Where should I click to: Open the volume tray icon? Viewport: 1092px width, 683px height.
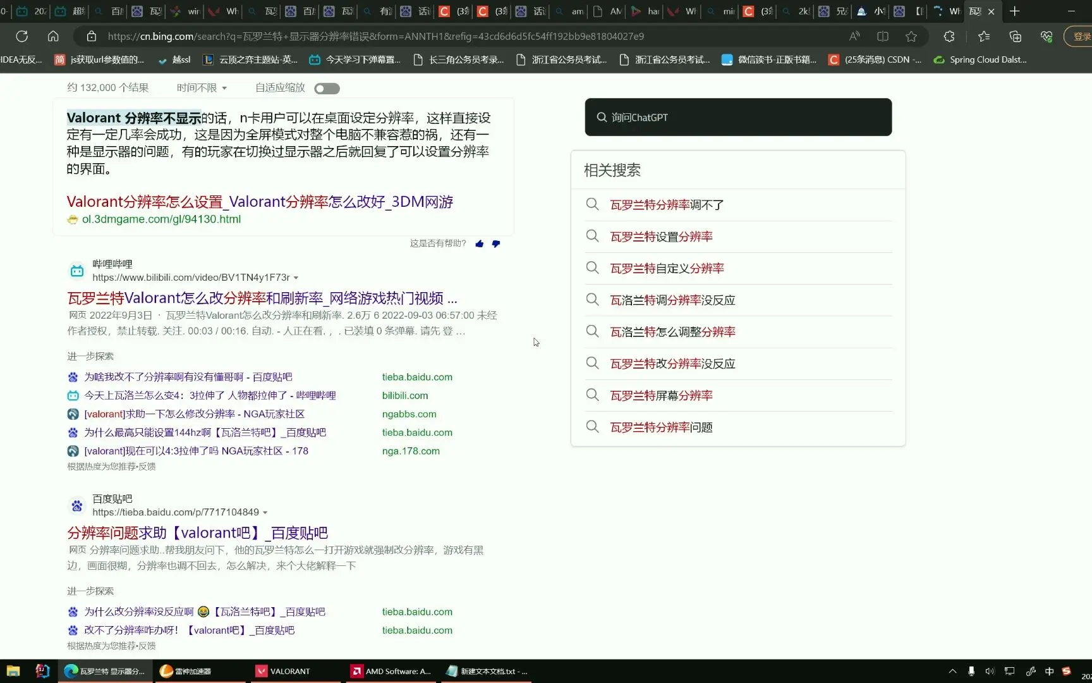[990, 671]
